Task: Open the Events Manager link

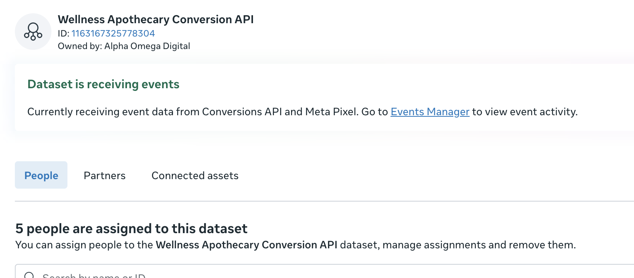Action: point(430,112)
